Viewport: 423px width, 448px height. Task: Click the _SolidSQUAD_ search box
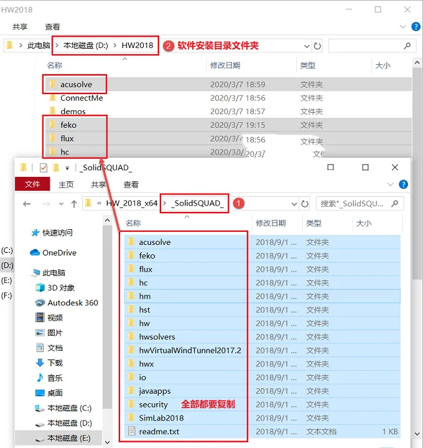[360, 204]
